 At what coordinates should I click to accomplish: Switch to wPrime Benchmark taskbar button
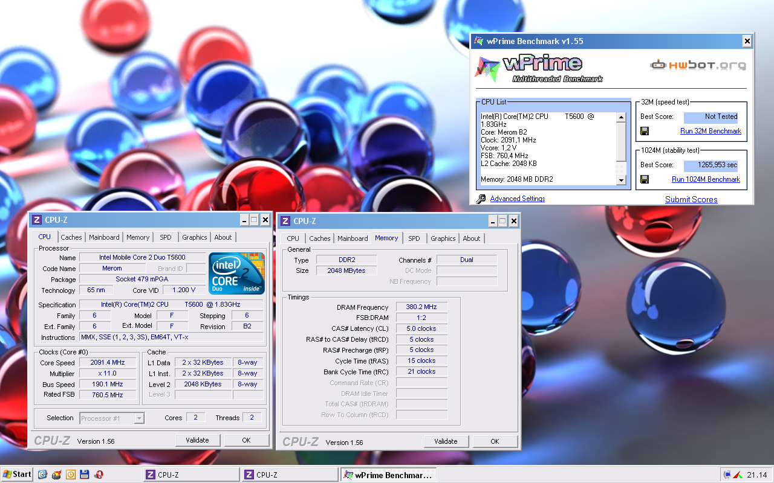click(x=388, y=475)
